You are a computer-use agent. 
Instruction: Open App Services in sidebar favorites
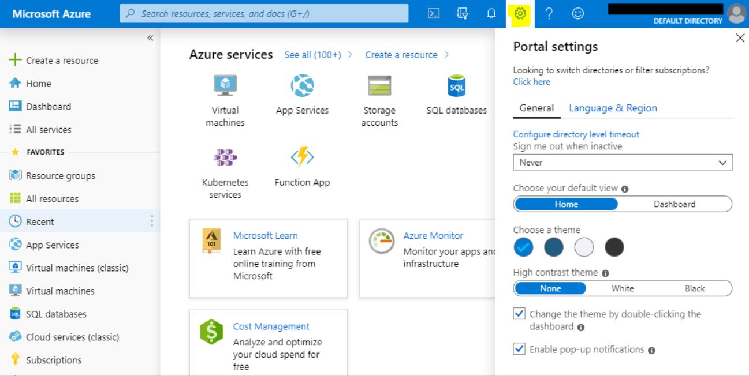point(44,245)
